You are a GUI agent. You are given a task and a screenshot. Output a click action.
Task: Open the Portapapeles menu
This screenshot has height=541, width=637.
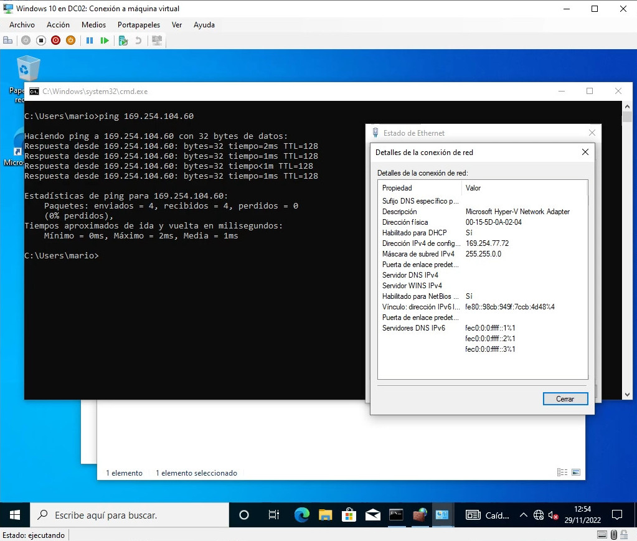point(138,25)
